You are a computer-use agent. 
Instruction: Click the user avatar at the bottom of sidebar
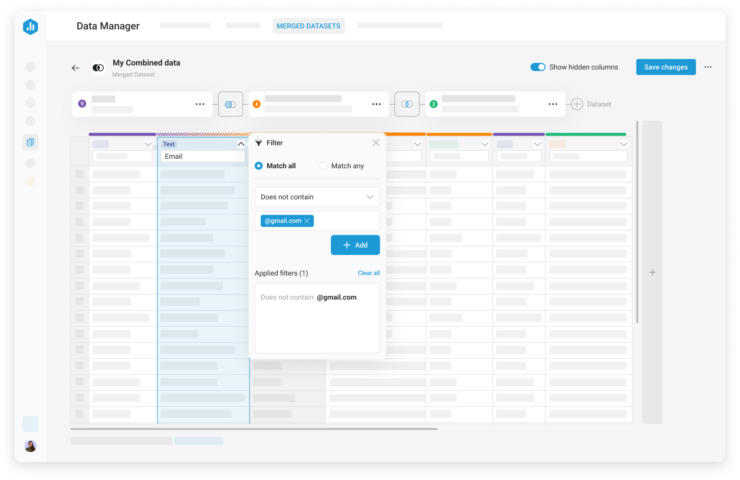(x=30, y=446)
